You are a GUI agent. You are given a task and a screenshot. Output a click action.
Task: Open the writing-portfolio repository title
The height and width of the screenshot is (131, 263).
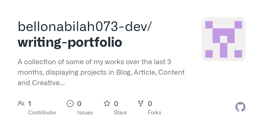(x=70, y=43)
